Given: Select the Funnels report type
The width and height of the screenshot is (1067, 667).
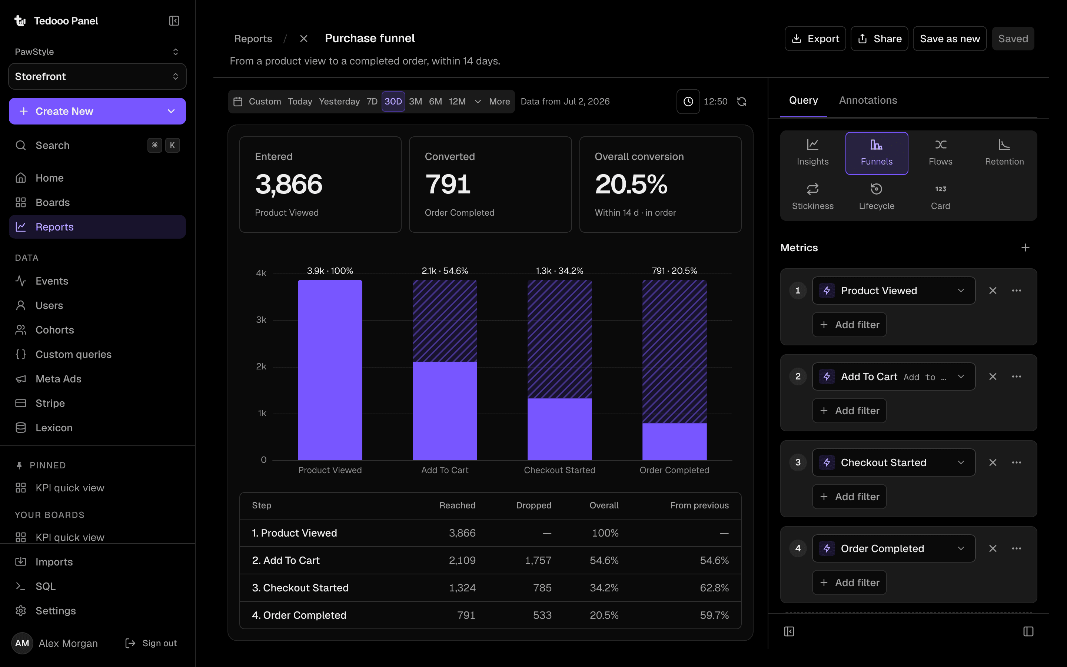Looking at the screenshot, I should 876,153.
